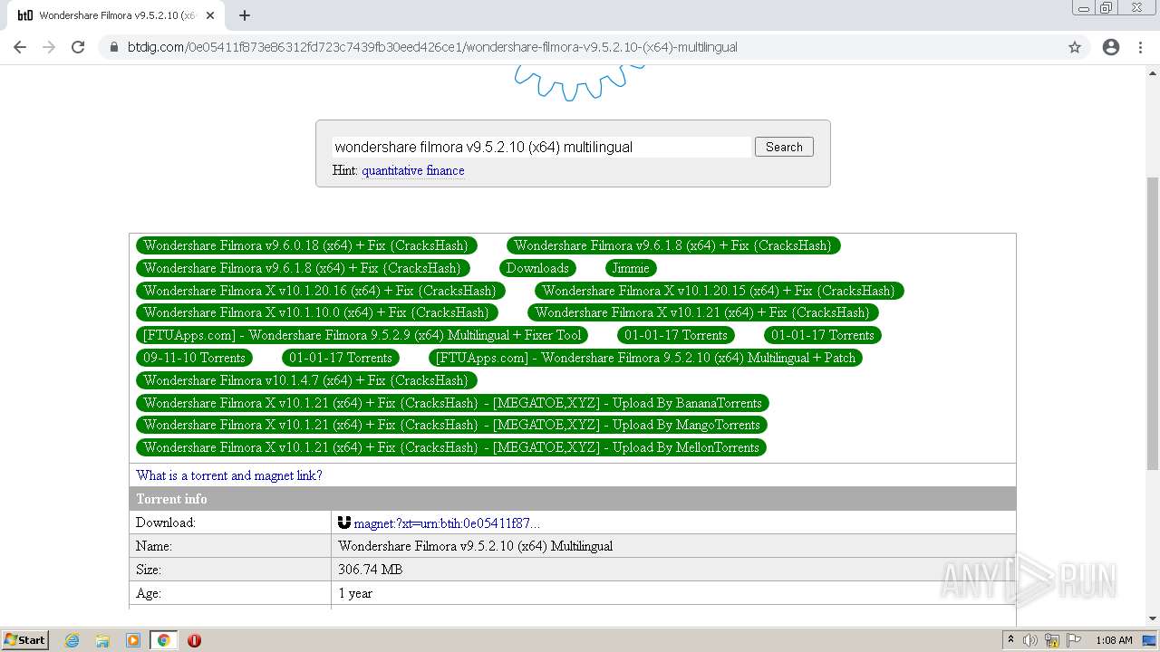
Task: Open a new tab with the plus button
Action: pos(245,15)
